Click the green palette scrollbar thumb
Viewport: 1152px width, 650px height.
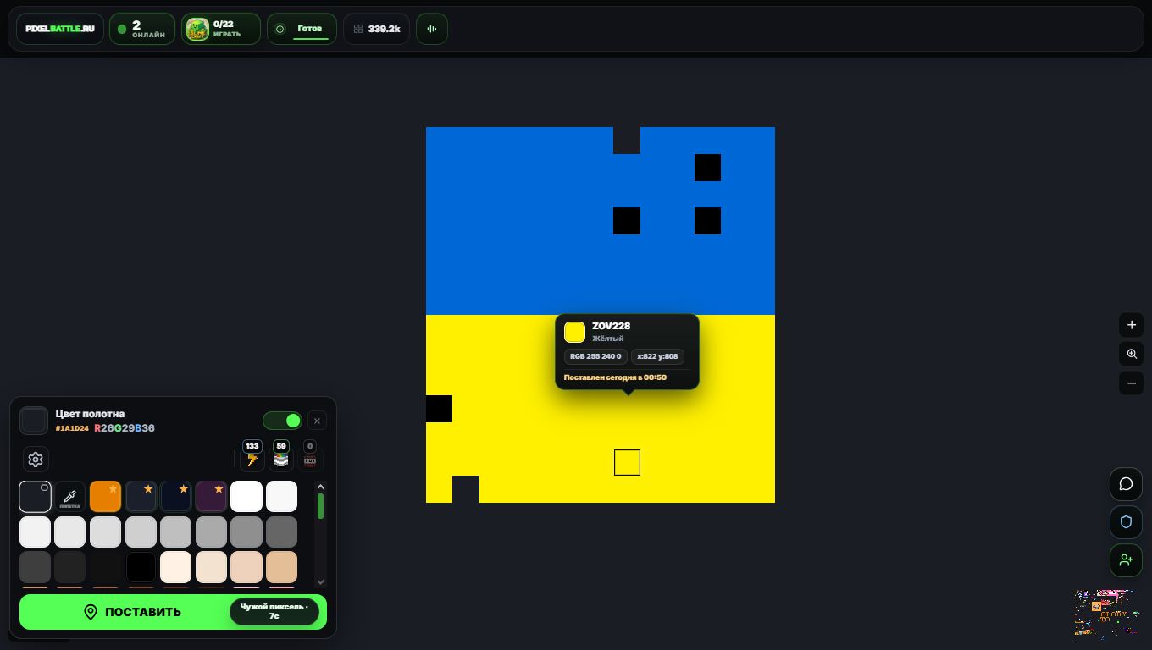[x=320, y=506]
